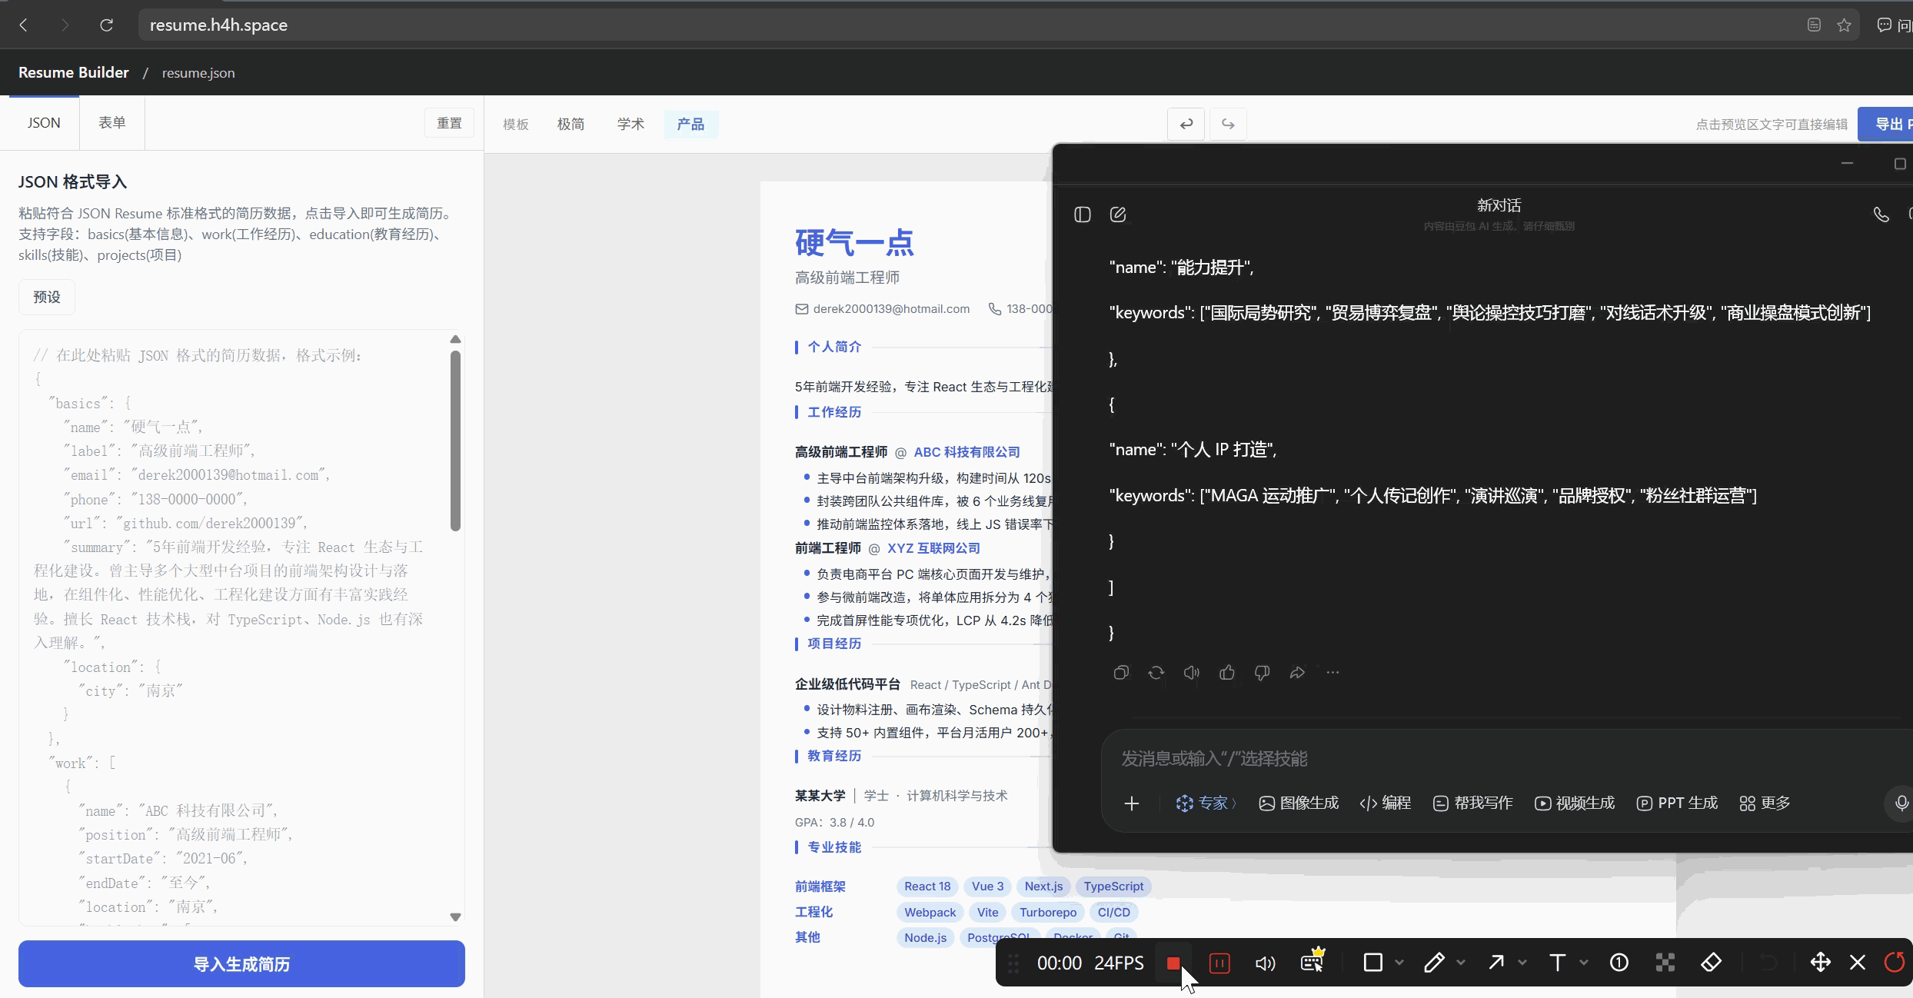Click the 导入生成简历 button

click(241, 963)
